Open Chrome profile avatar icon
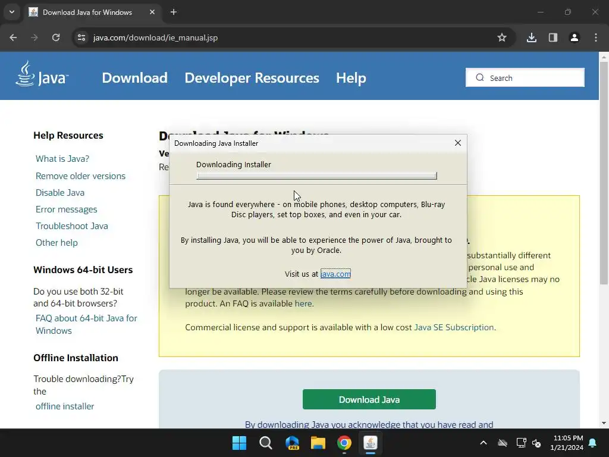609x457 pixels. (x=575, y=37)
